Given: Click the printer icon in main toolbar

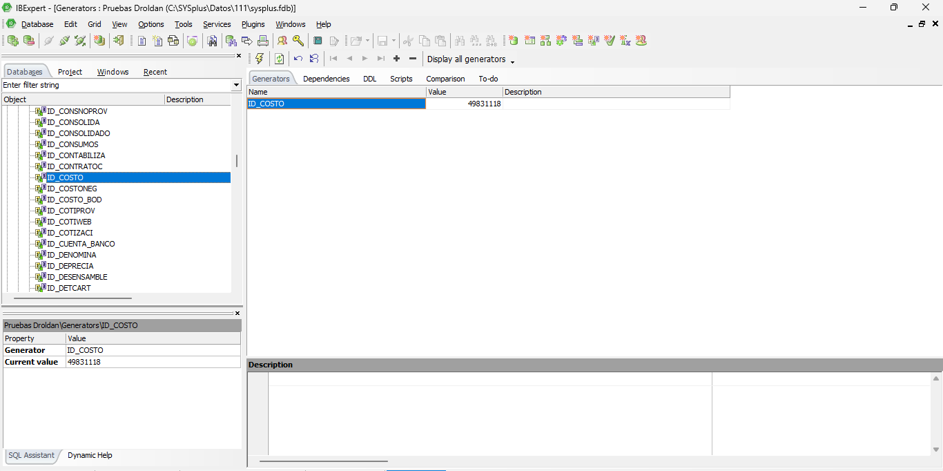Looking at the screenshot, I should coord(263,41).
